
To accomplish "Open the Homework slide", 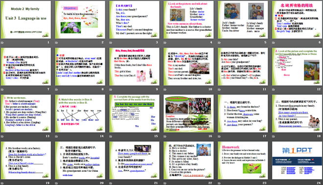I will [x=243, y=160].
